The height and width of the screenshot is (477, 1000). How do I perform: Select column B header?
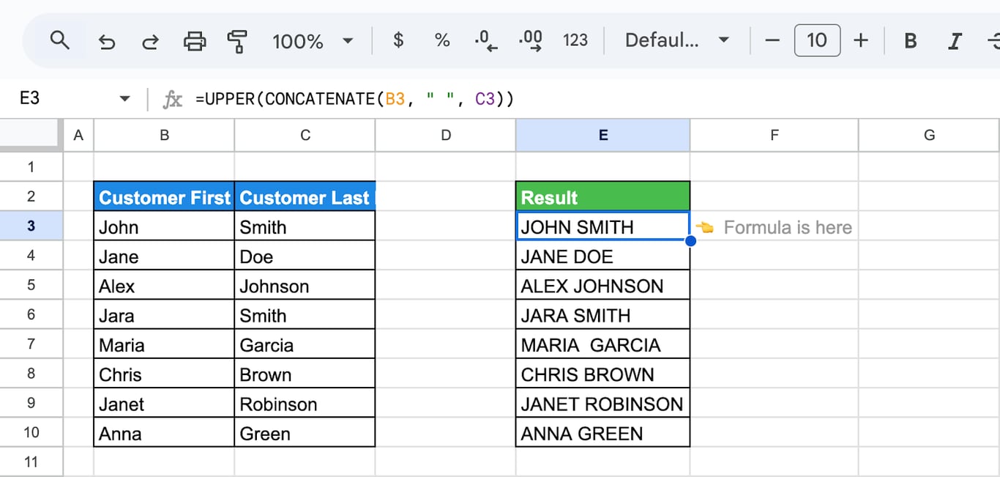pos(164,136)
